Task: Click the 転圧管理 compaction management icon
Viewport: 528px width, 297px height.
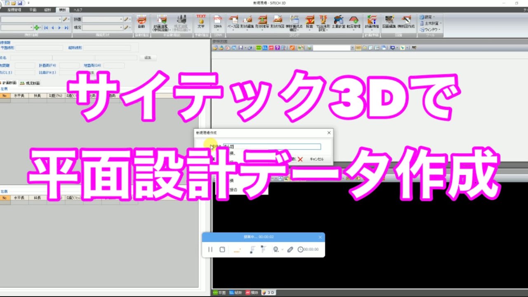Action: [354, 22]
